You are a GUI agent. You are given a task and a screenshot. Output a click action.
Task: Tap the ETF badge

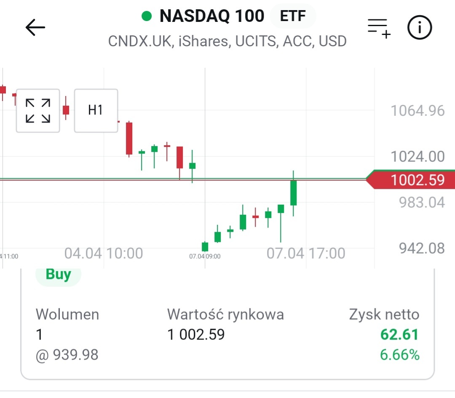click(293, 16)
